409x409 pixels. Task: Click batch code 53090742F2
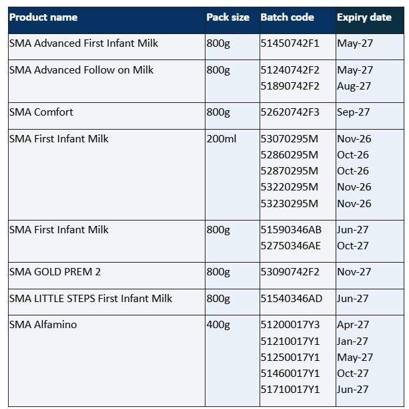pyautogui.click(x=290, y=272)
